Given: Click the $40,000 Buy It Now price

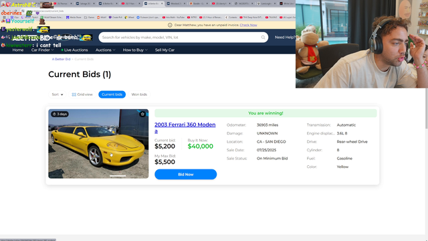Looking at the screenshot, I should click(x=201, y=147).
